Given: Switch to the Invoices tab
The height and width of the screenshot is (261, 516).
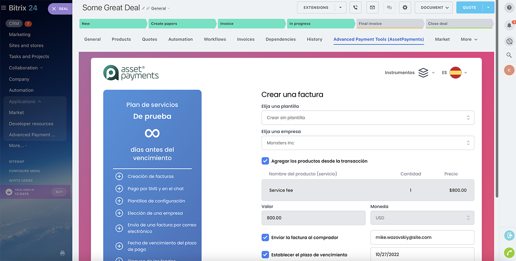Looking at the screenshot, I should (246, 39).
